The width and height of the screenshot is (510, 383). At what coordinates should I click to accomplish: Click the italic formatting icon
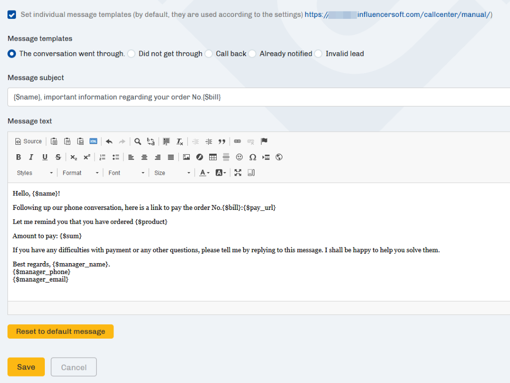31,157
